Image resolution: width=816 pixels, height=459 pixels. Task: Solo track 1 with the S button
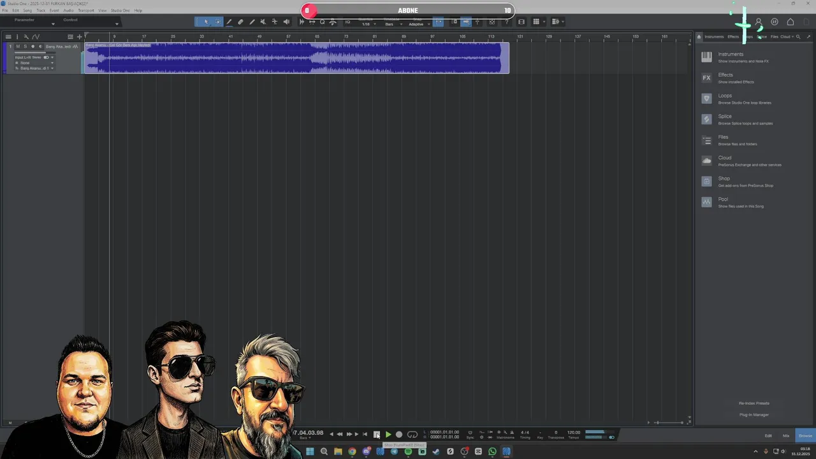(x=25, y=47)
